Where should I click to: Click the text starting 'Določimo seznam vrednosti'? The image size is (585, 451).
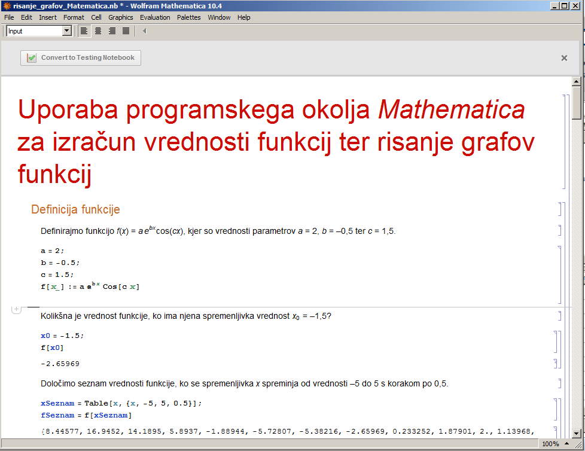(x=245, y=383)
